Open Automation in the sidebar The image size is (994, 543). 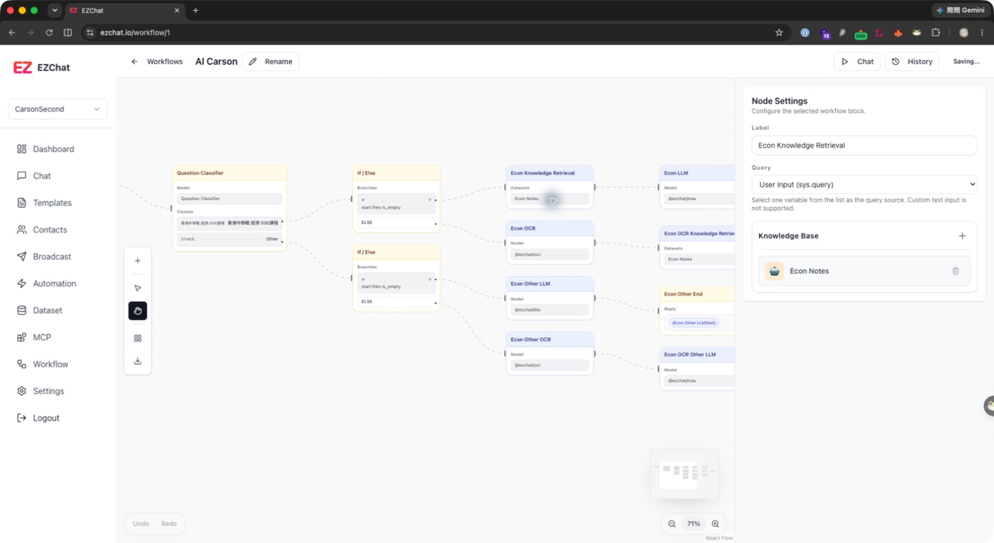(54, 284)
